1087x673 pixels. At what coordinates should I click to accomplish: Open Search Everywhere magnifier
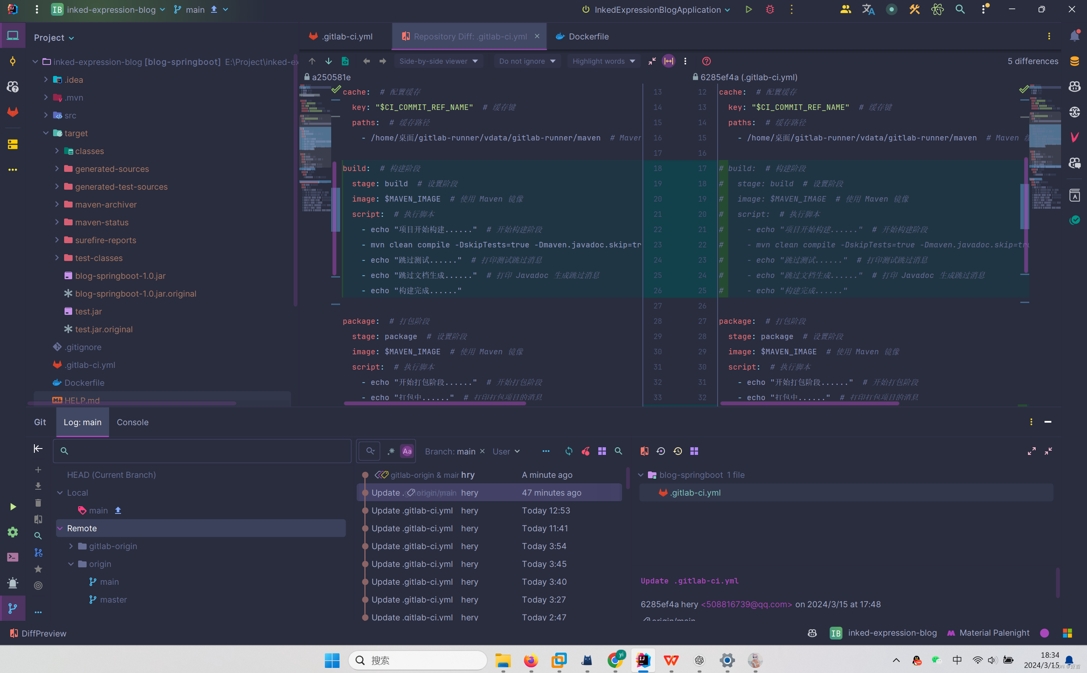click(x=960, y=9)
